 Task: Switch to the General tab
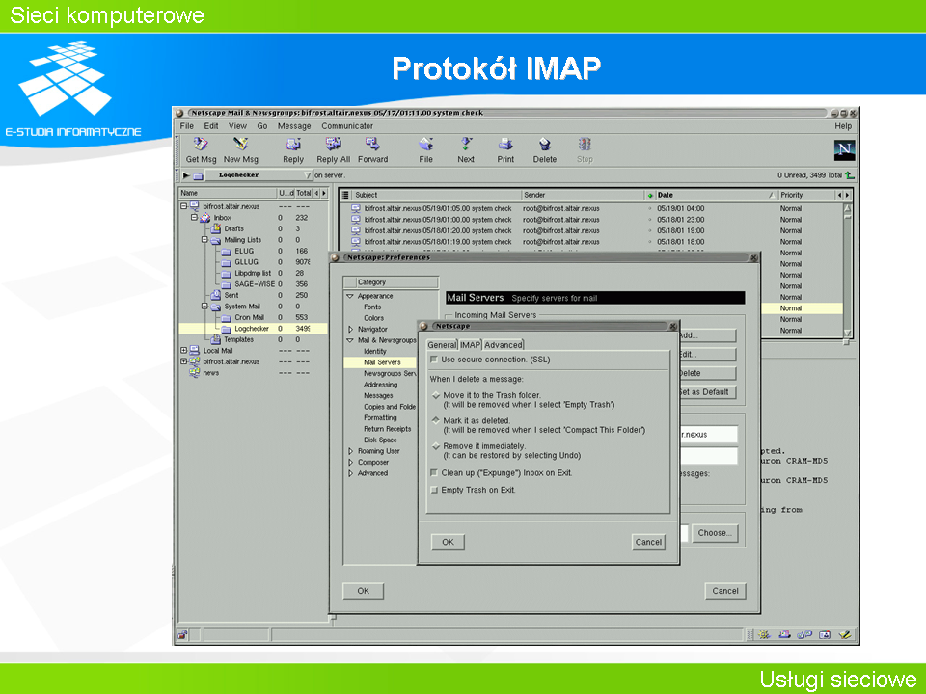click(442, 345)
